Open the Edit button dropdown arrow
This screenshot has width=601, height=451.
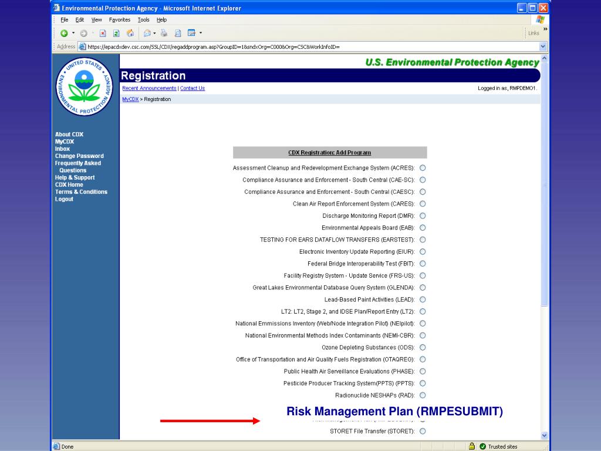coord(201,33)
